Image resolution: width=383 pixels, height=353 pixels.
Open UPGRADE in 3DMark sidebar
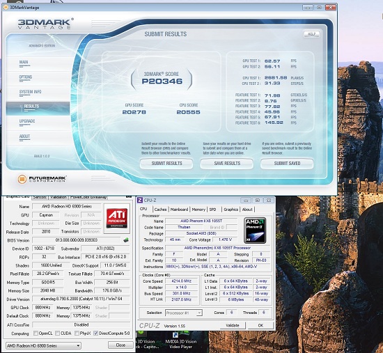(27, 121)
